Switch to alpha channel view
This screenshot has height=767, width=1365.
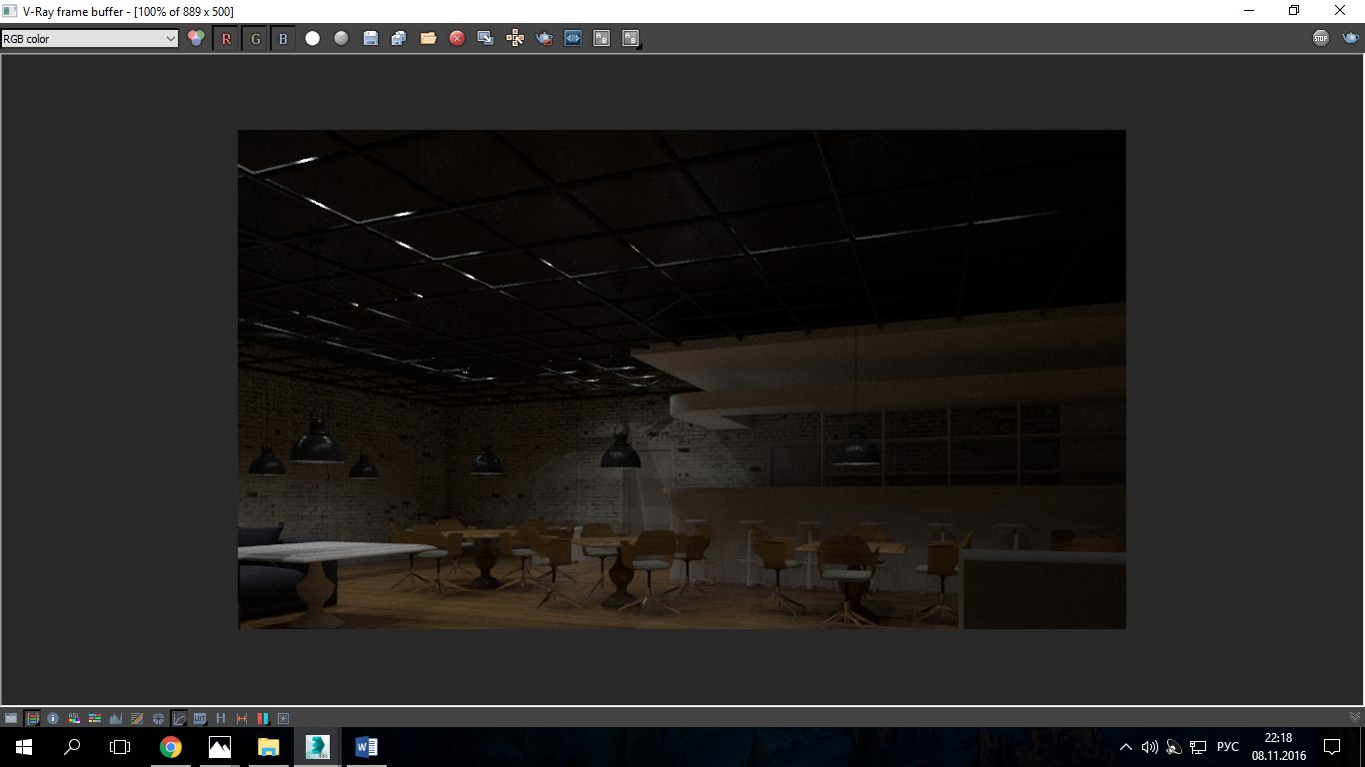coord(313,39)
